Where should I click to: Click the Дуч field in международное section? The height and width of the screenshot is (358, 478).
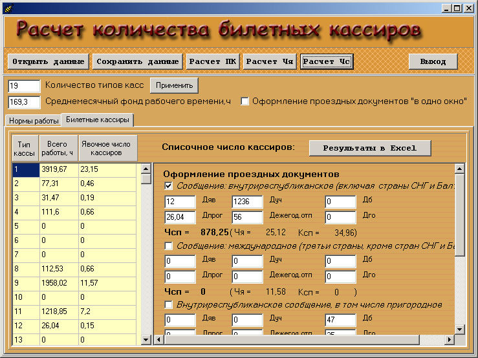click(x=247, y=261)
